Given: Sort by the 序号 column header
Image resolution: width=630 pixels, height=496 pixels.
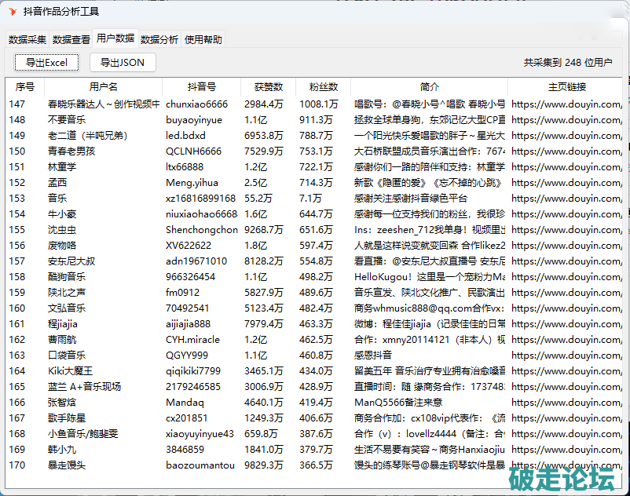Looking at the screenshot, I should click(25, 87).
